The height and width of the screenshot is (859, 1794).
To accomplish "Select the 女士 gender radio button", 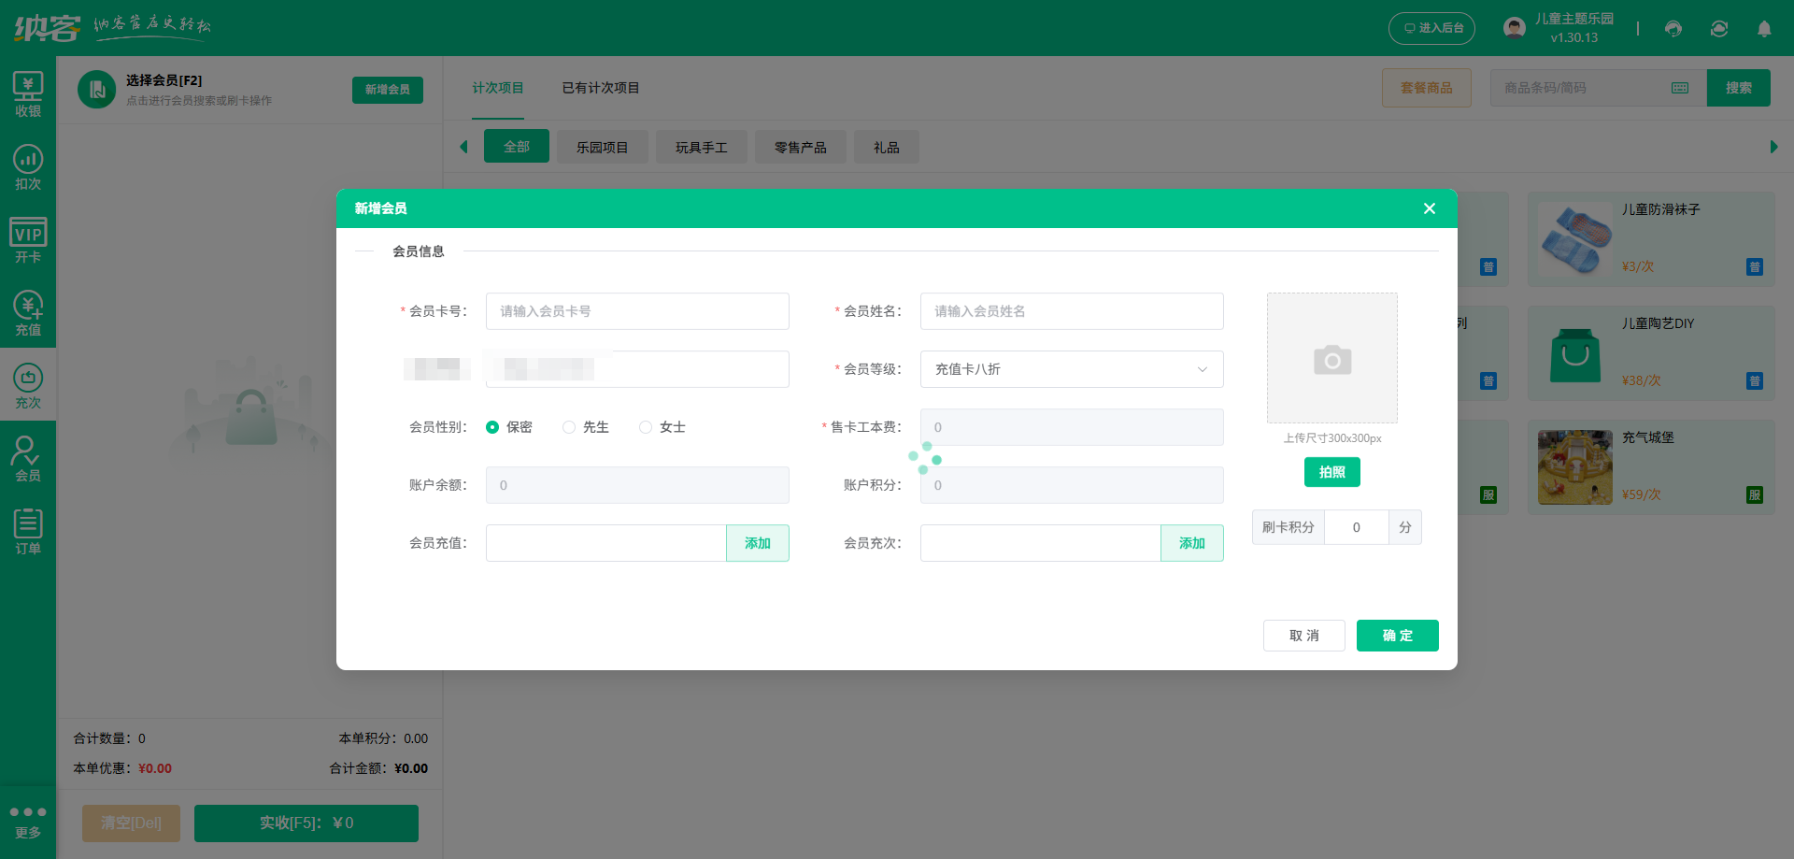I will pyautogui.click(x=646, y=427).
